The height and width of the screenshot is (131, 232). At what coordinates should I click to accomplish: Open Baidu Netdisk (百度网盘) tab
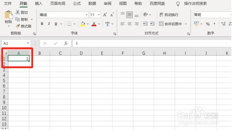pyautogui.click(x=157, y=4)
